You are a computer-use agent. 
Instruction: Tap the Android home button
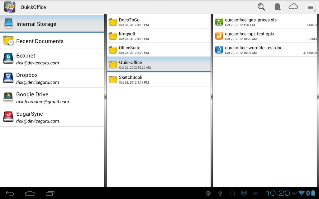click(x=30, y=193)
